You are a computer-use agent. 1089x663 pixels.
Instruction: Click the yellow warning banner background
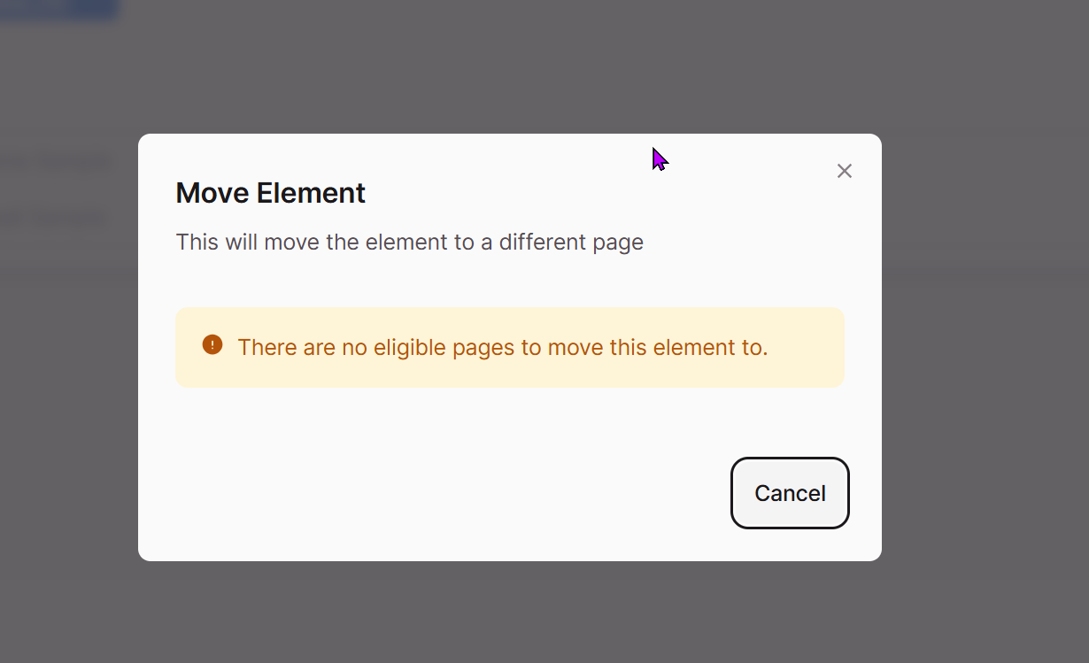pos(510,347)
